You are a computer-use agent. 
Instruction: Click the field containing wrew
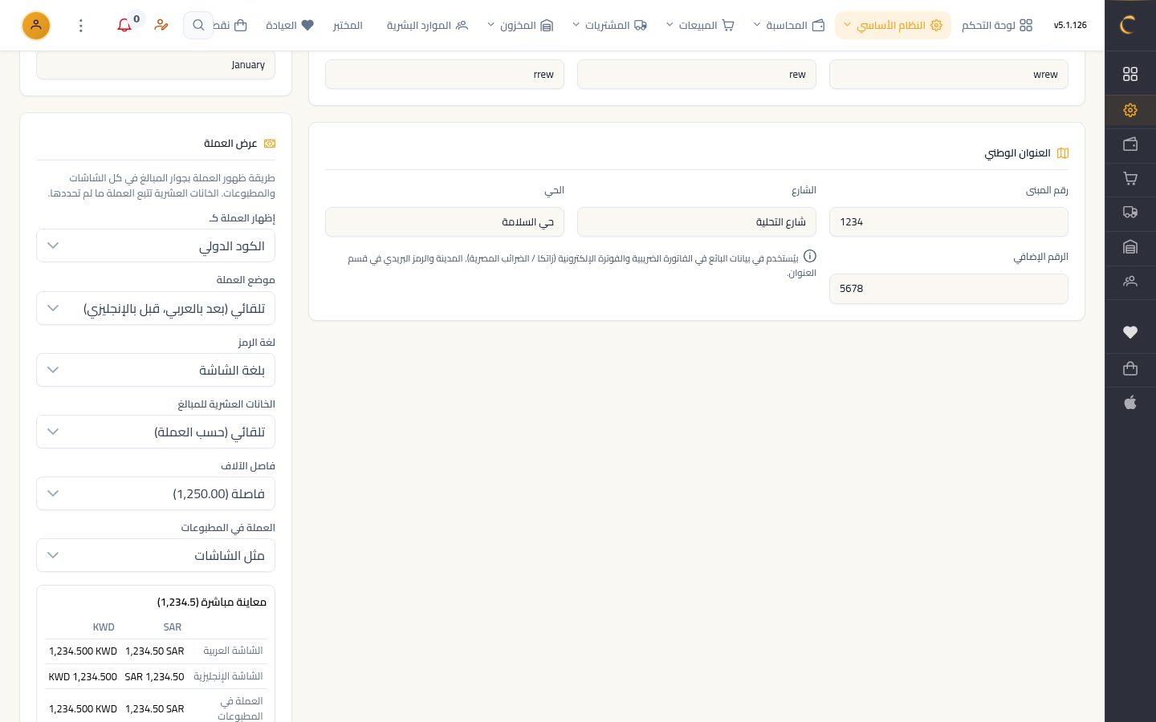pyautogui.click(x=949, y=75)
